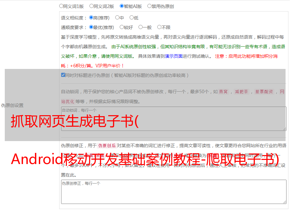This screenshot has width=290, height=210.
Task: Set 通顺度要求 to 最优(推荐)
Action: tap(91, 27)
